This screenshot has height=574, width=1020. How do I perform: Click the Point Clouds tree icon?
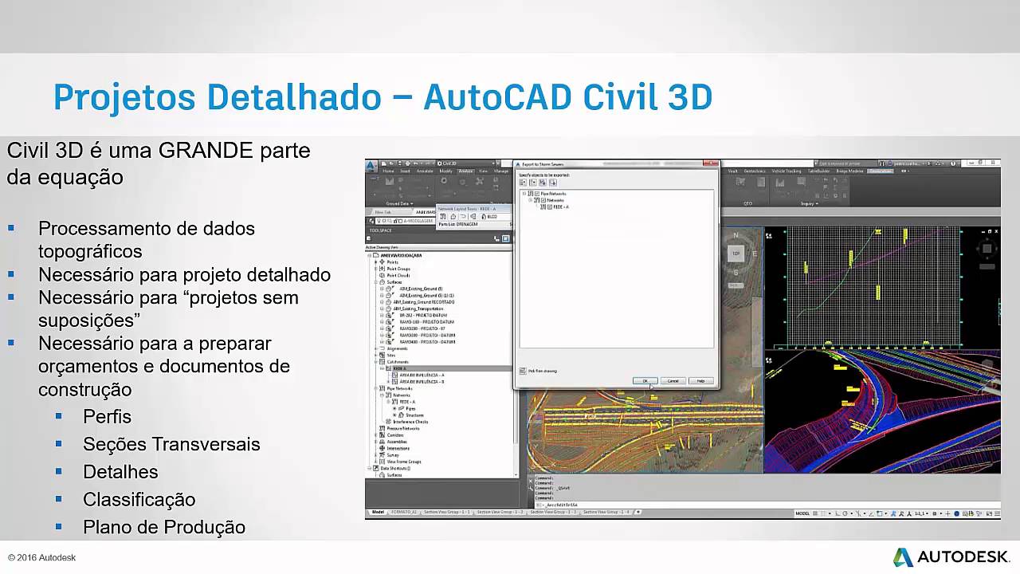(x=382, y=275)
